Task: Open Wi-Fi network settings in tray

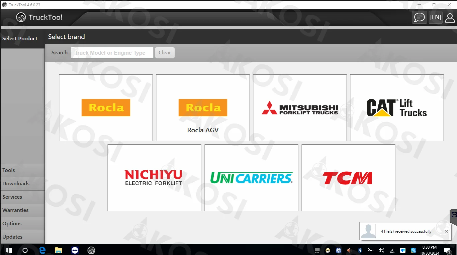Action: click(392, 250)
